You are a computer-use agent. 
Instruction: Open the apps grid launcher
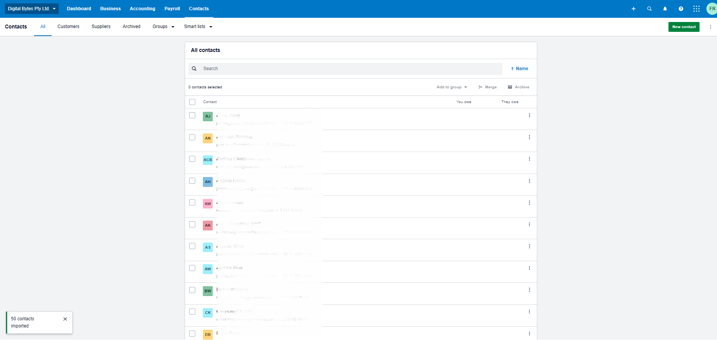(697, 9)
